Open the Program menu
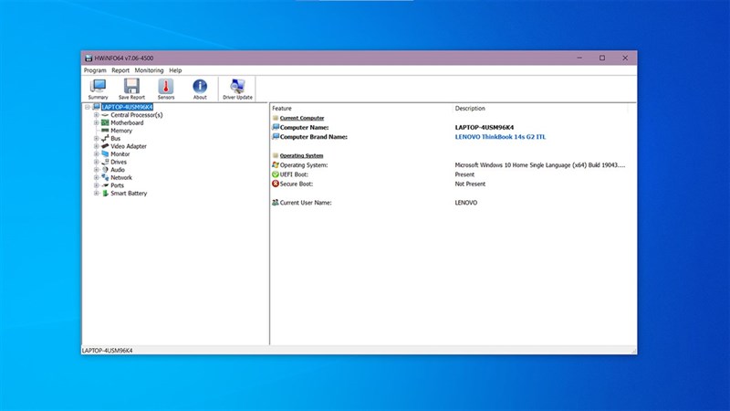The width and height of the screenshot is (730, 411). coord(95,70)
